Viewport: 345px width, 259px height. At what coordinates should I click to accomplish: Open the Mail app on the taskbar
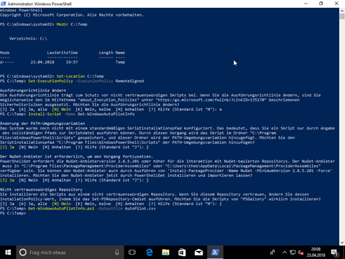198,253
